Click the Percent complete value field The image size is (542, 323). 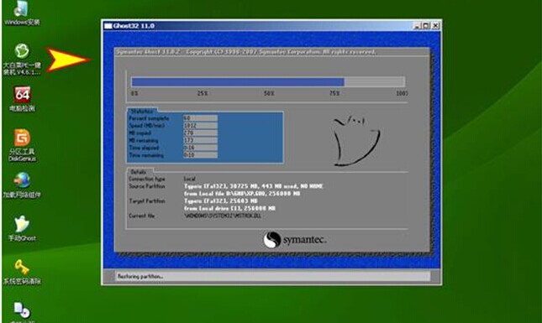pyautogui.click(x=200, y=118)
